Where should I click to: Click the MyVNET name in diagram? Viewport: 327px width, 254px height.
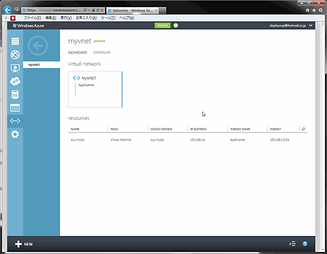coord(89,78)
